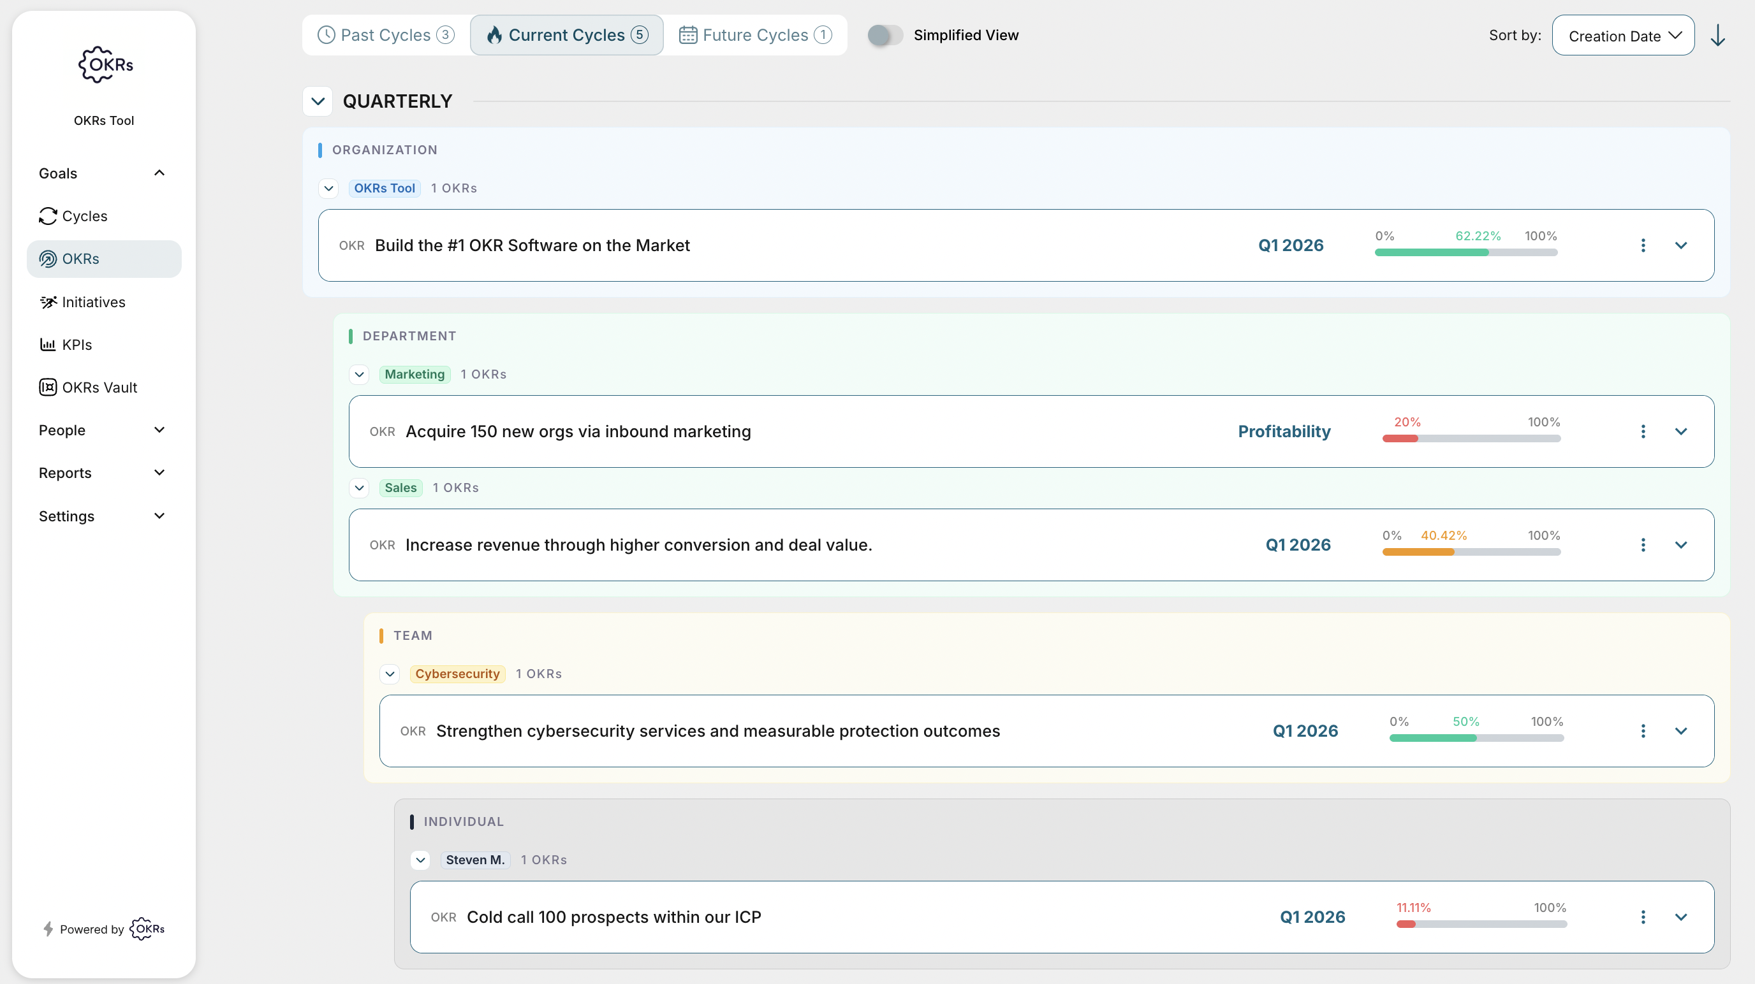Open the OKRs Vault

tap(99, 387)
